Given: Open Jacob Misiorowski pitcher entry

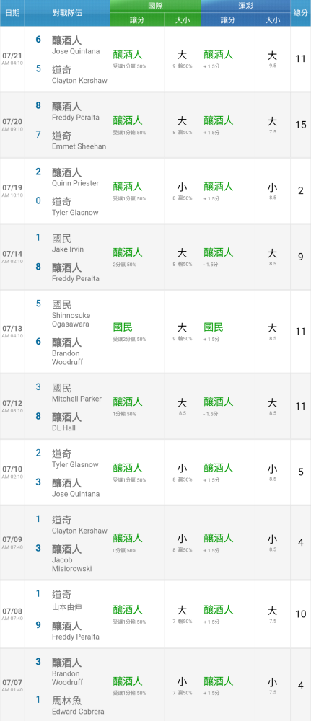Looking at the screenshot, I should (71, 565).
